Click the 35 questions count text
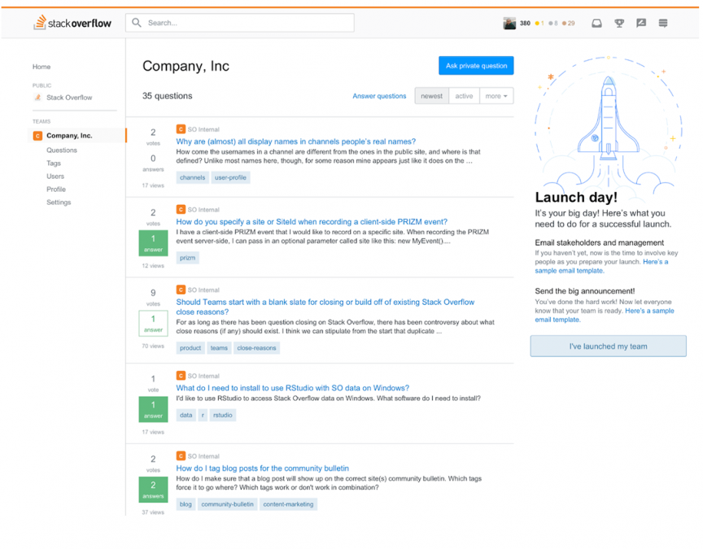The width and height of the screenshot is (703, 549). coord(168,96)
